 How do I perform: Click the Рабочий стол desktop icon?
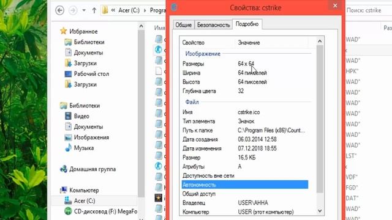pyautogui.click(x=68, y=74)
